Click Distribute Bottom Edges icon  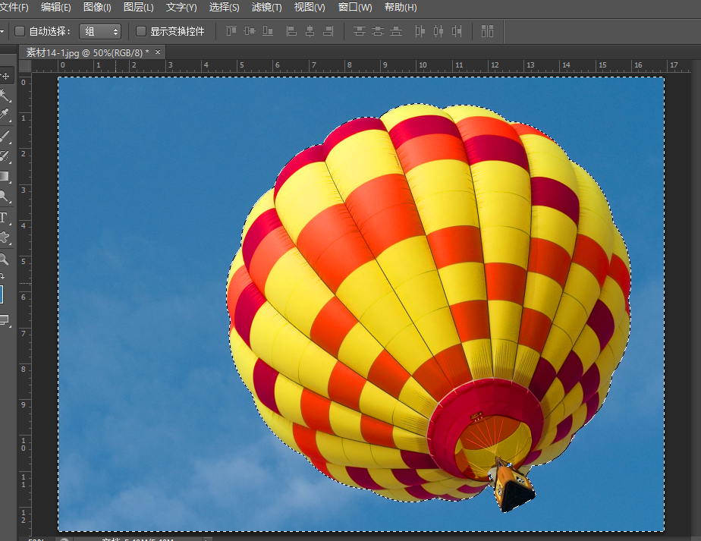click(396, 31)
